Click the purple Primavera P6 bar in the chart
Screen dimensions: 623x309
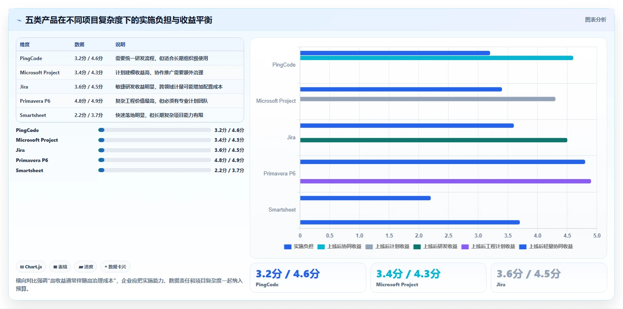point(446,181)
